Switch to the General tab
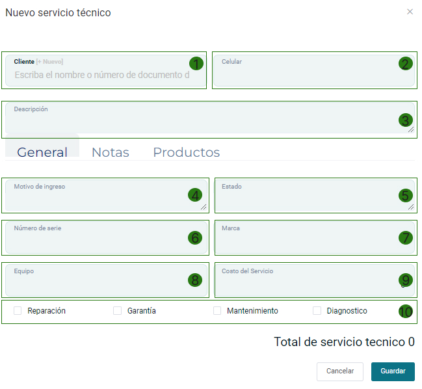Screen dimensions: 422x389 (42, 152)
